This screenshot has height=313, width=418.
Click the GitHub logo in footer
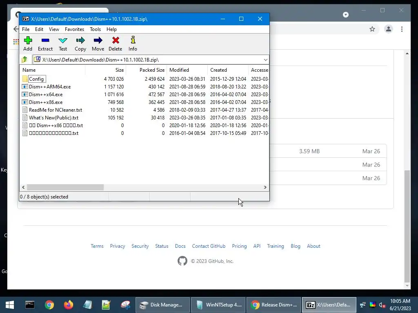(x=182, y=261)
